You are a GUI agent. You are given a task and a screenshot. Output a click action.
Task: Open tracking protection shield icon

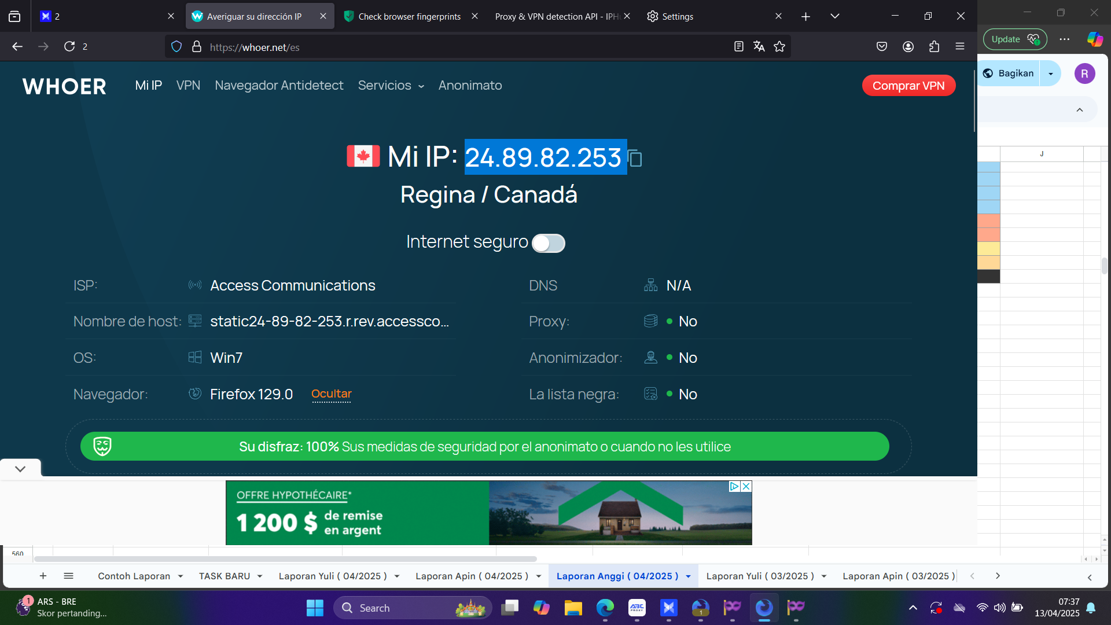177,47
